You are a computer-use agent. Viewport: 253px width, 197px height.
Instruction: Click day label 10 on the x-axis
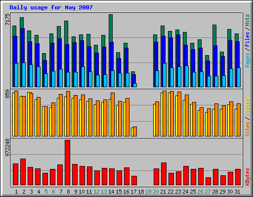click(82, 192)
